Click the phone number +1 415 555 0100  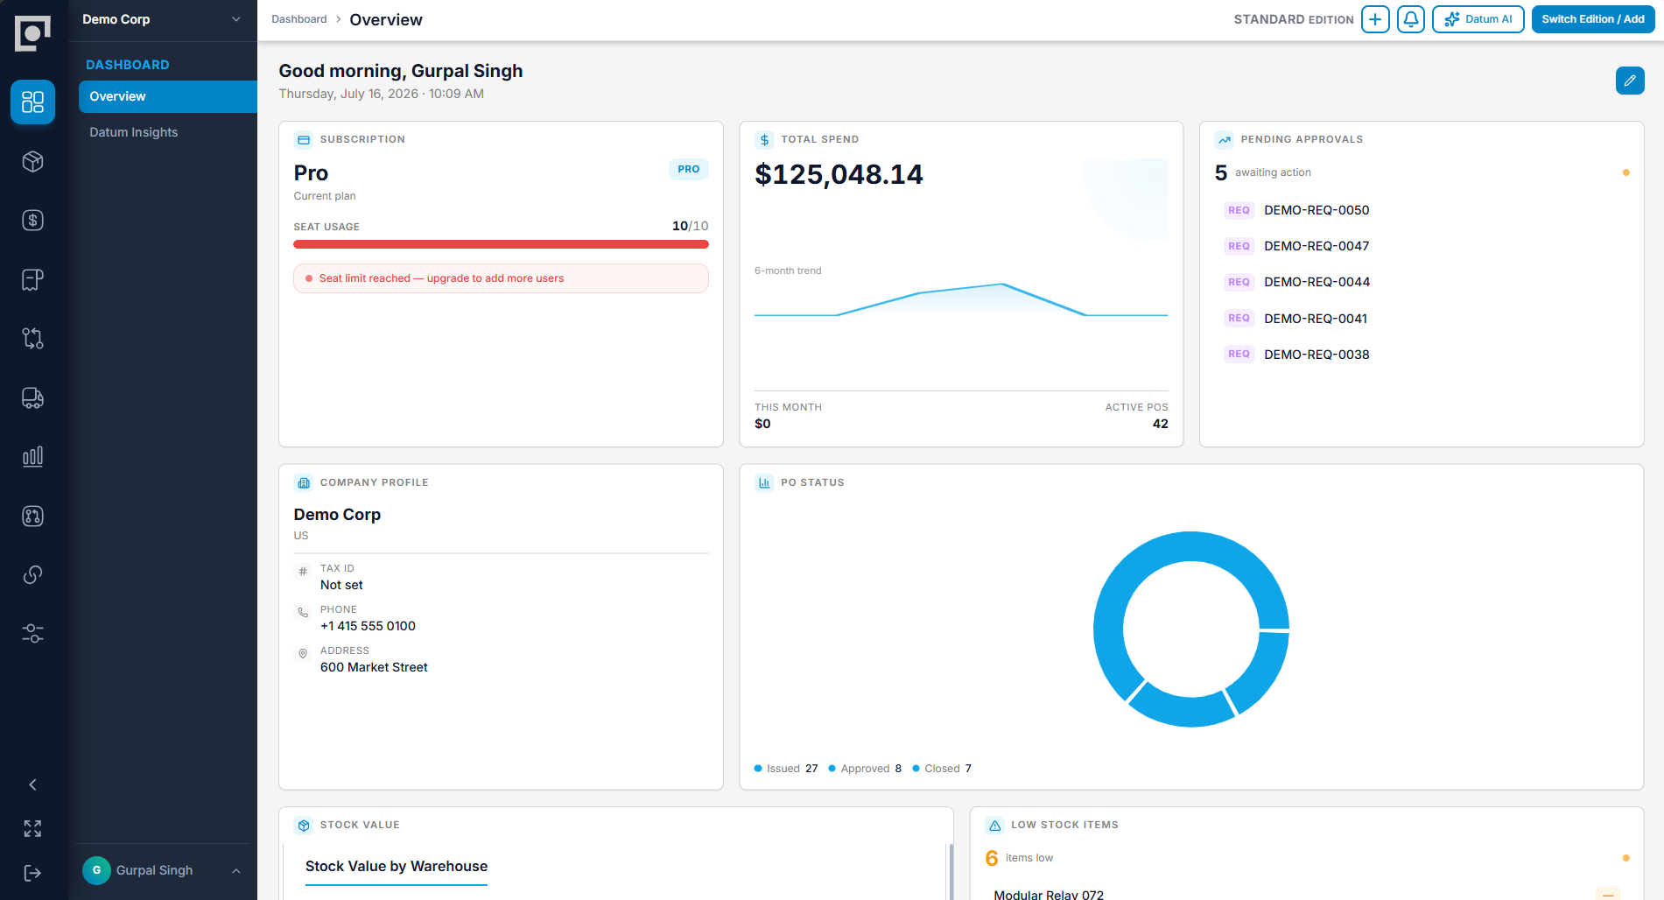tap(368, 626)
